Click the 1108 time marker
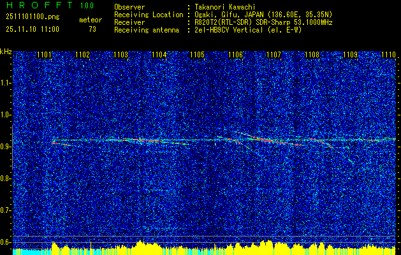Image resolution: width=401 pixels, height=255 pixels. tap(312, 55)
